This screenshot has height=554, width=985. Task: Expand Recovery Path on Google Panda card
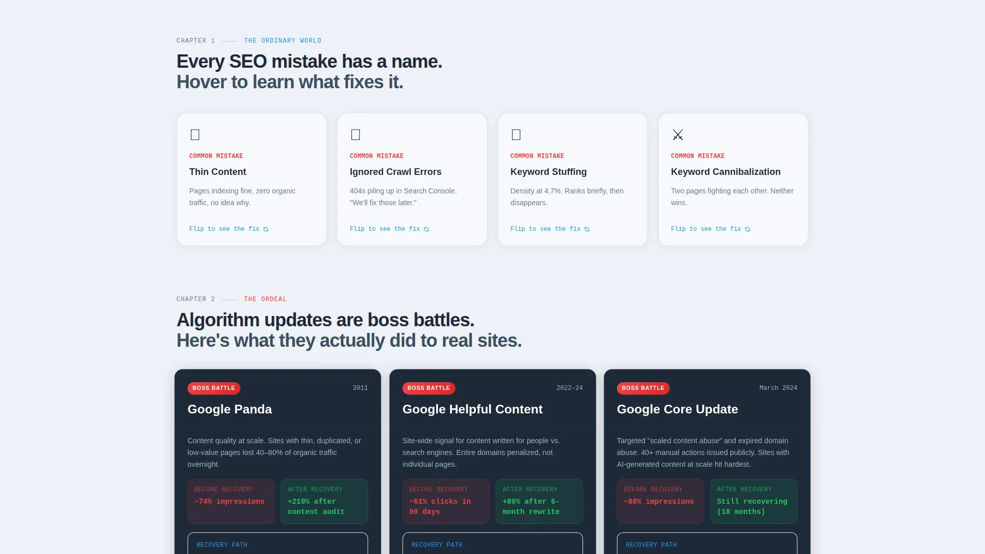tap(278, 544)
